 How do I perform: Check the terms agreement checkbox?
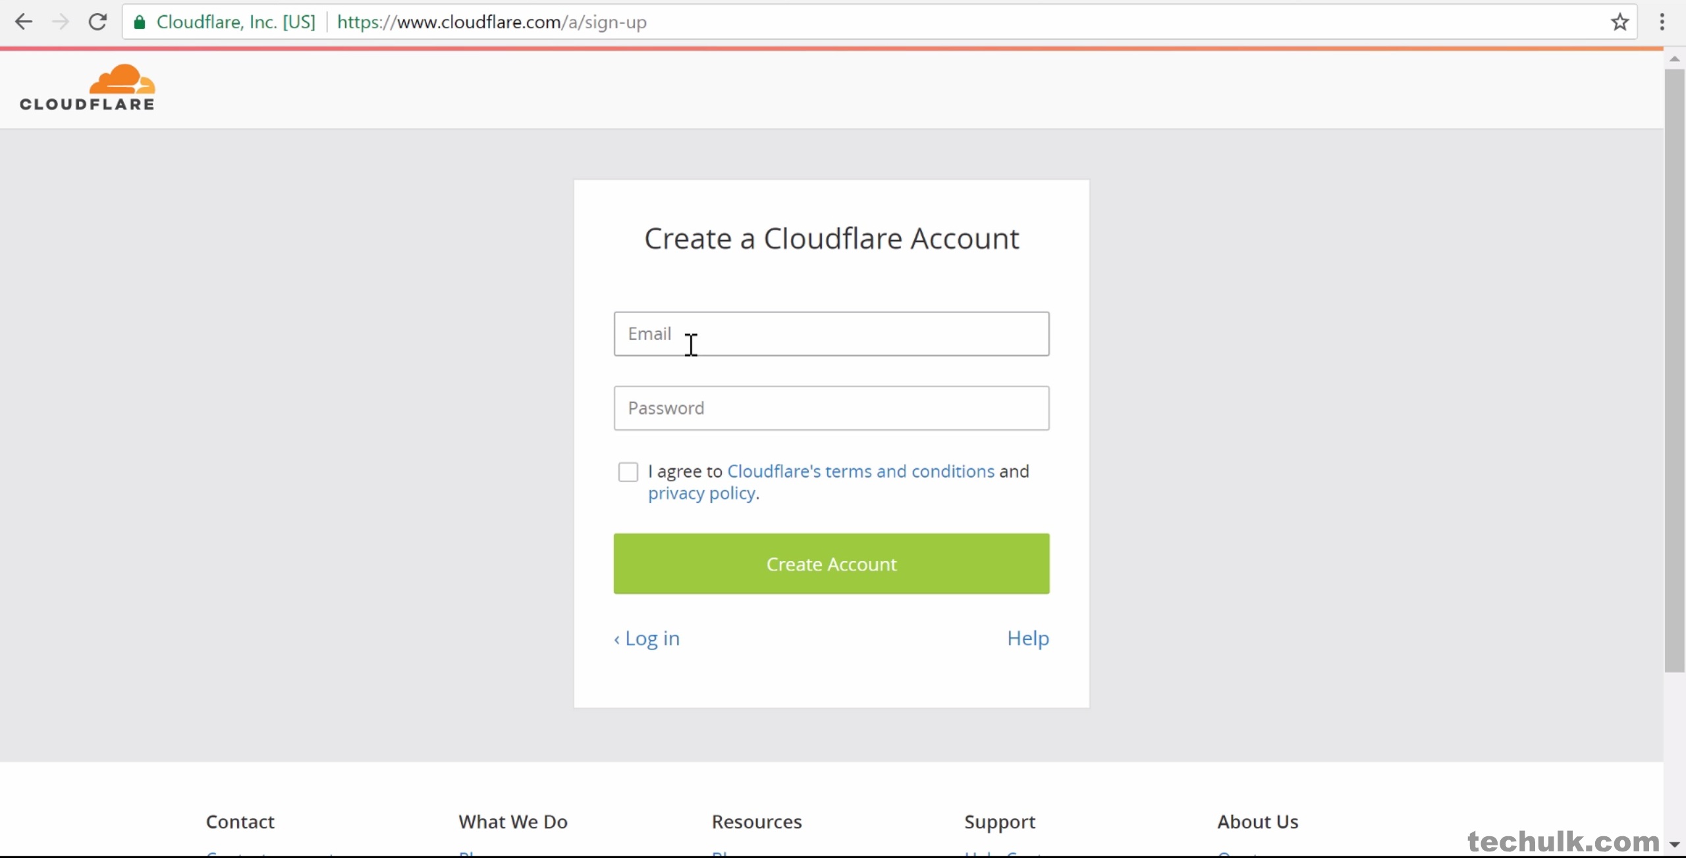pos(628,471)
